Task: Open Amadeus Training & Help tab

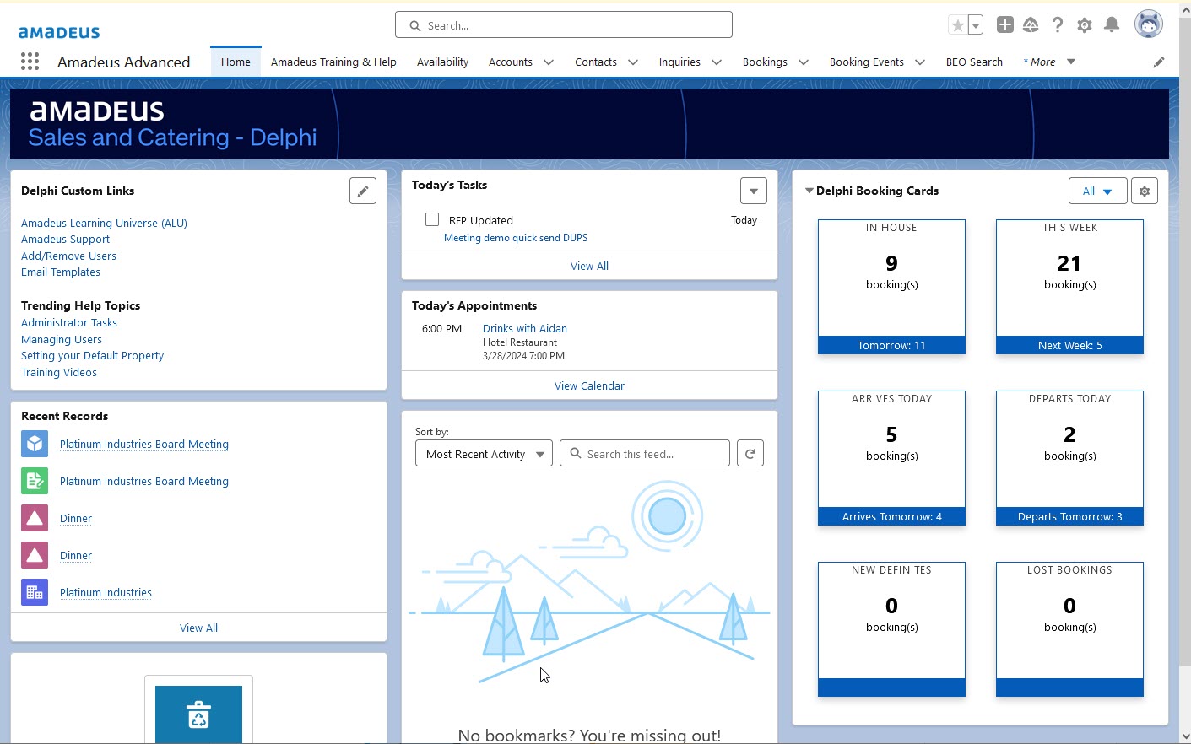Action: pos(333,62)
